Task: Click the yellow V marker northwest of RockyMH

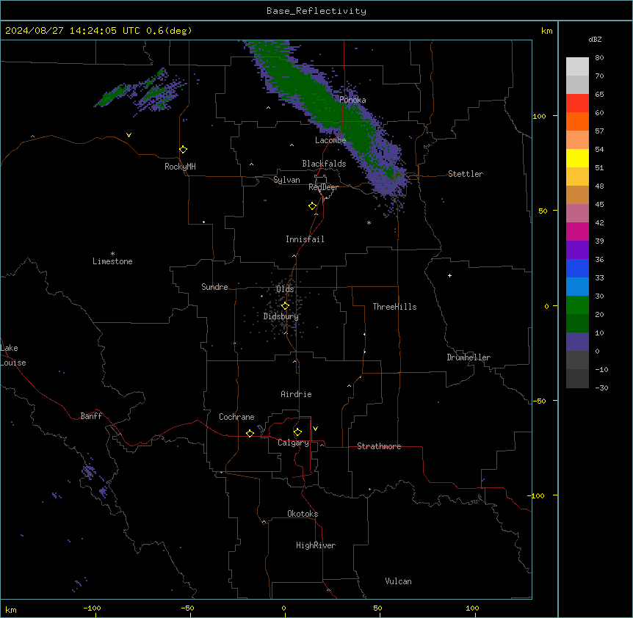Action: point(129,135)
